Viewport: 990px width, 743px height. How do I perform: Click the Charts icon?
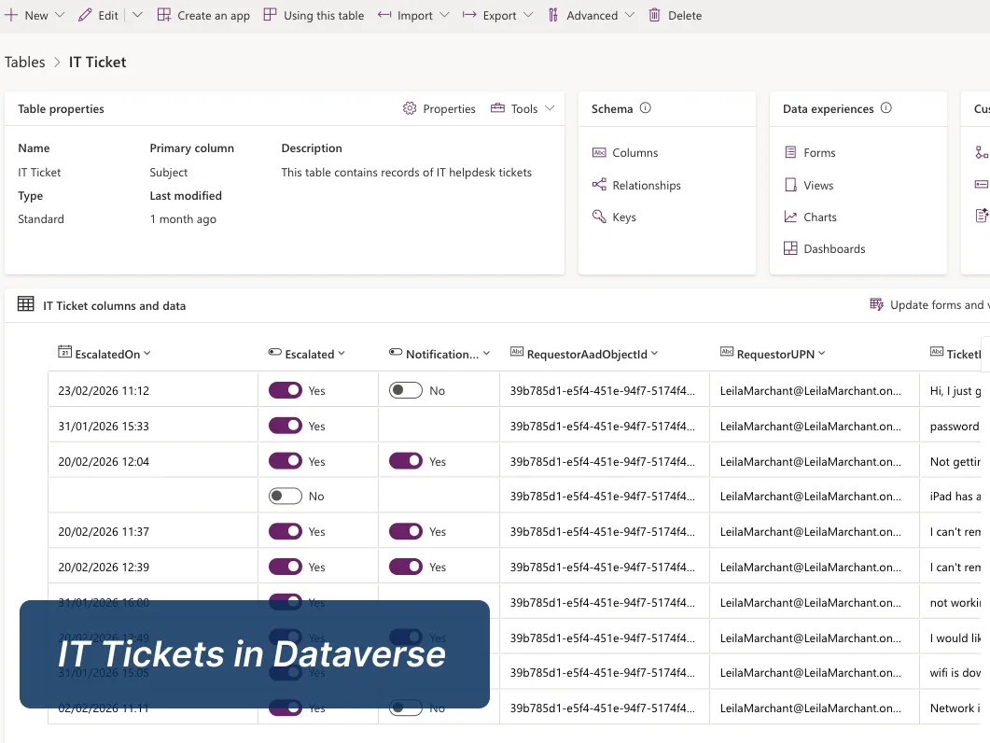pyautogui.click(x=790, y=217)
